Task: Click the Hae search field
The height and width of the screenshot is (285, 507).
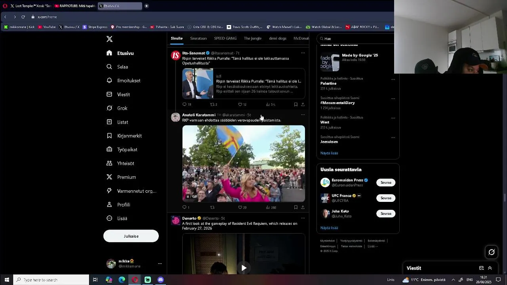Action: 356,38
